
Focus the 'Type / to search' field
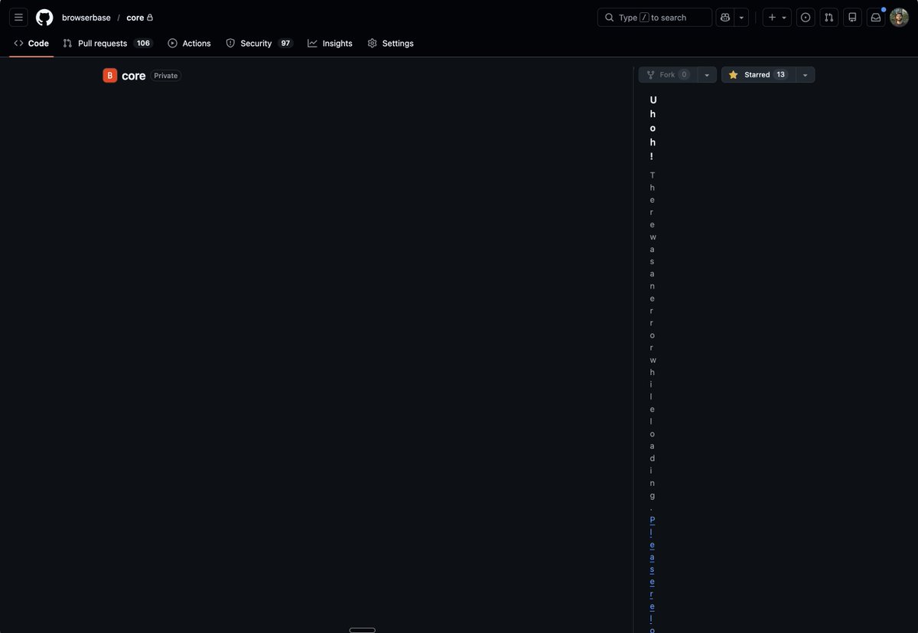tap(655, 18)
